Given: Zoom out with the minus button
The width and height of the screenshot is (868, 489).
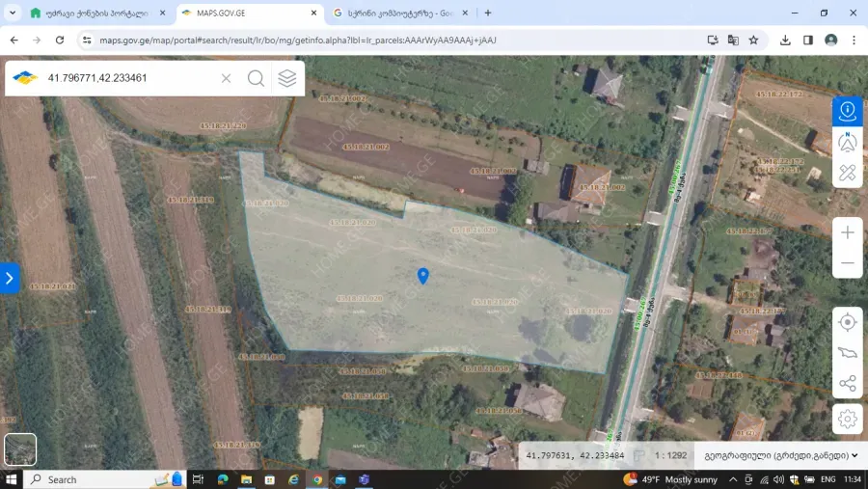Looking at the screenshot, I should click(847, 263).
